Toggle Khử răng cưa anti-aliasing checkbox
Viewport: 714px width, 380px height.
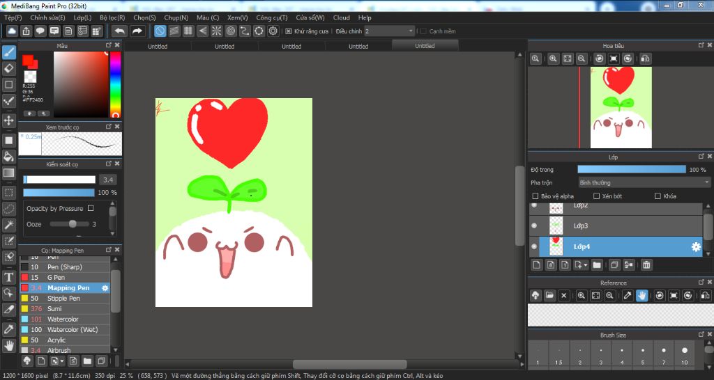288,31
